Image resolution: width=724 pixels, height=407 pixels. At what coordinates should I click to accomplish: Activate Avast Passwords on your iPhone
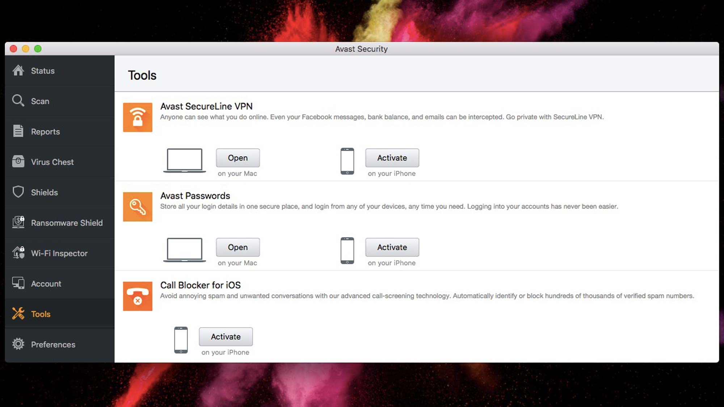(x=392, y=247)
